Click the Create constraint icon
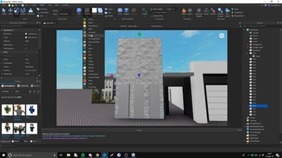Image resolution: width=282 pixels, height=158 pixels. (x=145, y=11)
